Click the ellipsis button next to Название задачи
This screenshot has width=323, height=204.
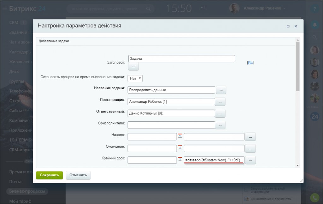pyautogui.click(x=221, y=90)
